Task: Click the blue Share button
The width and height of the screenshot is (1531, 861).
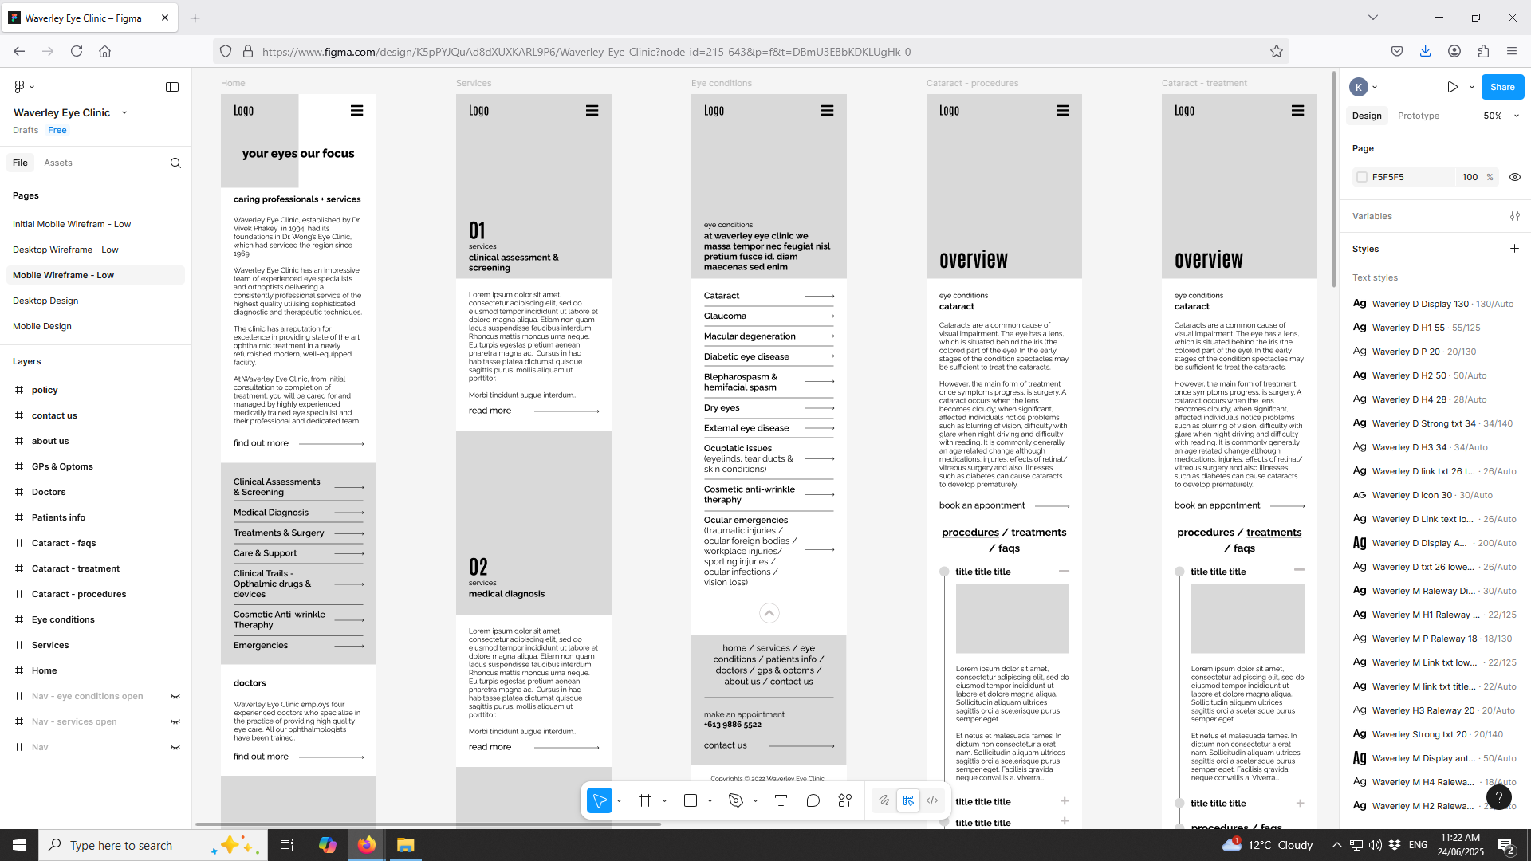Action: point(1502,87)
